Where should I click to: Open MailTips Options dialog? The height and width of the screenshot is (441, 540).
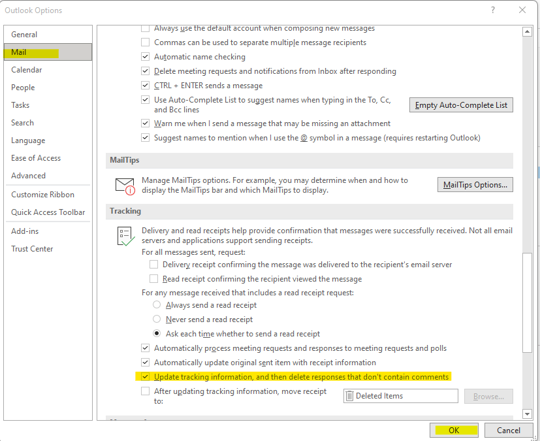[x=475, y=185]
